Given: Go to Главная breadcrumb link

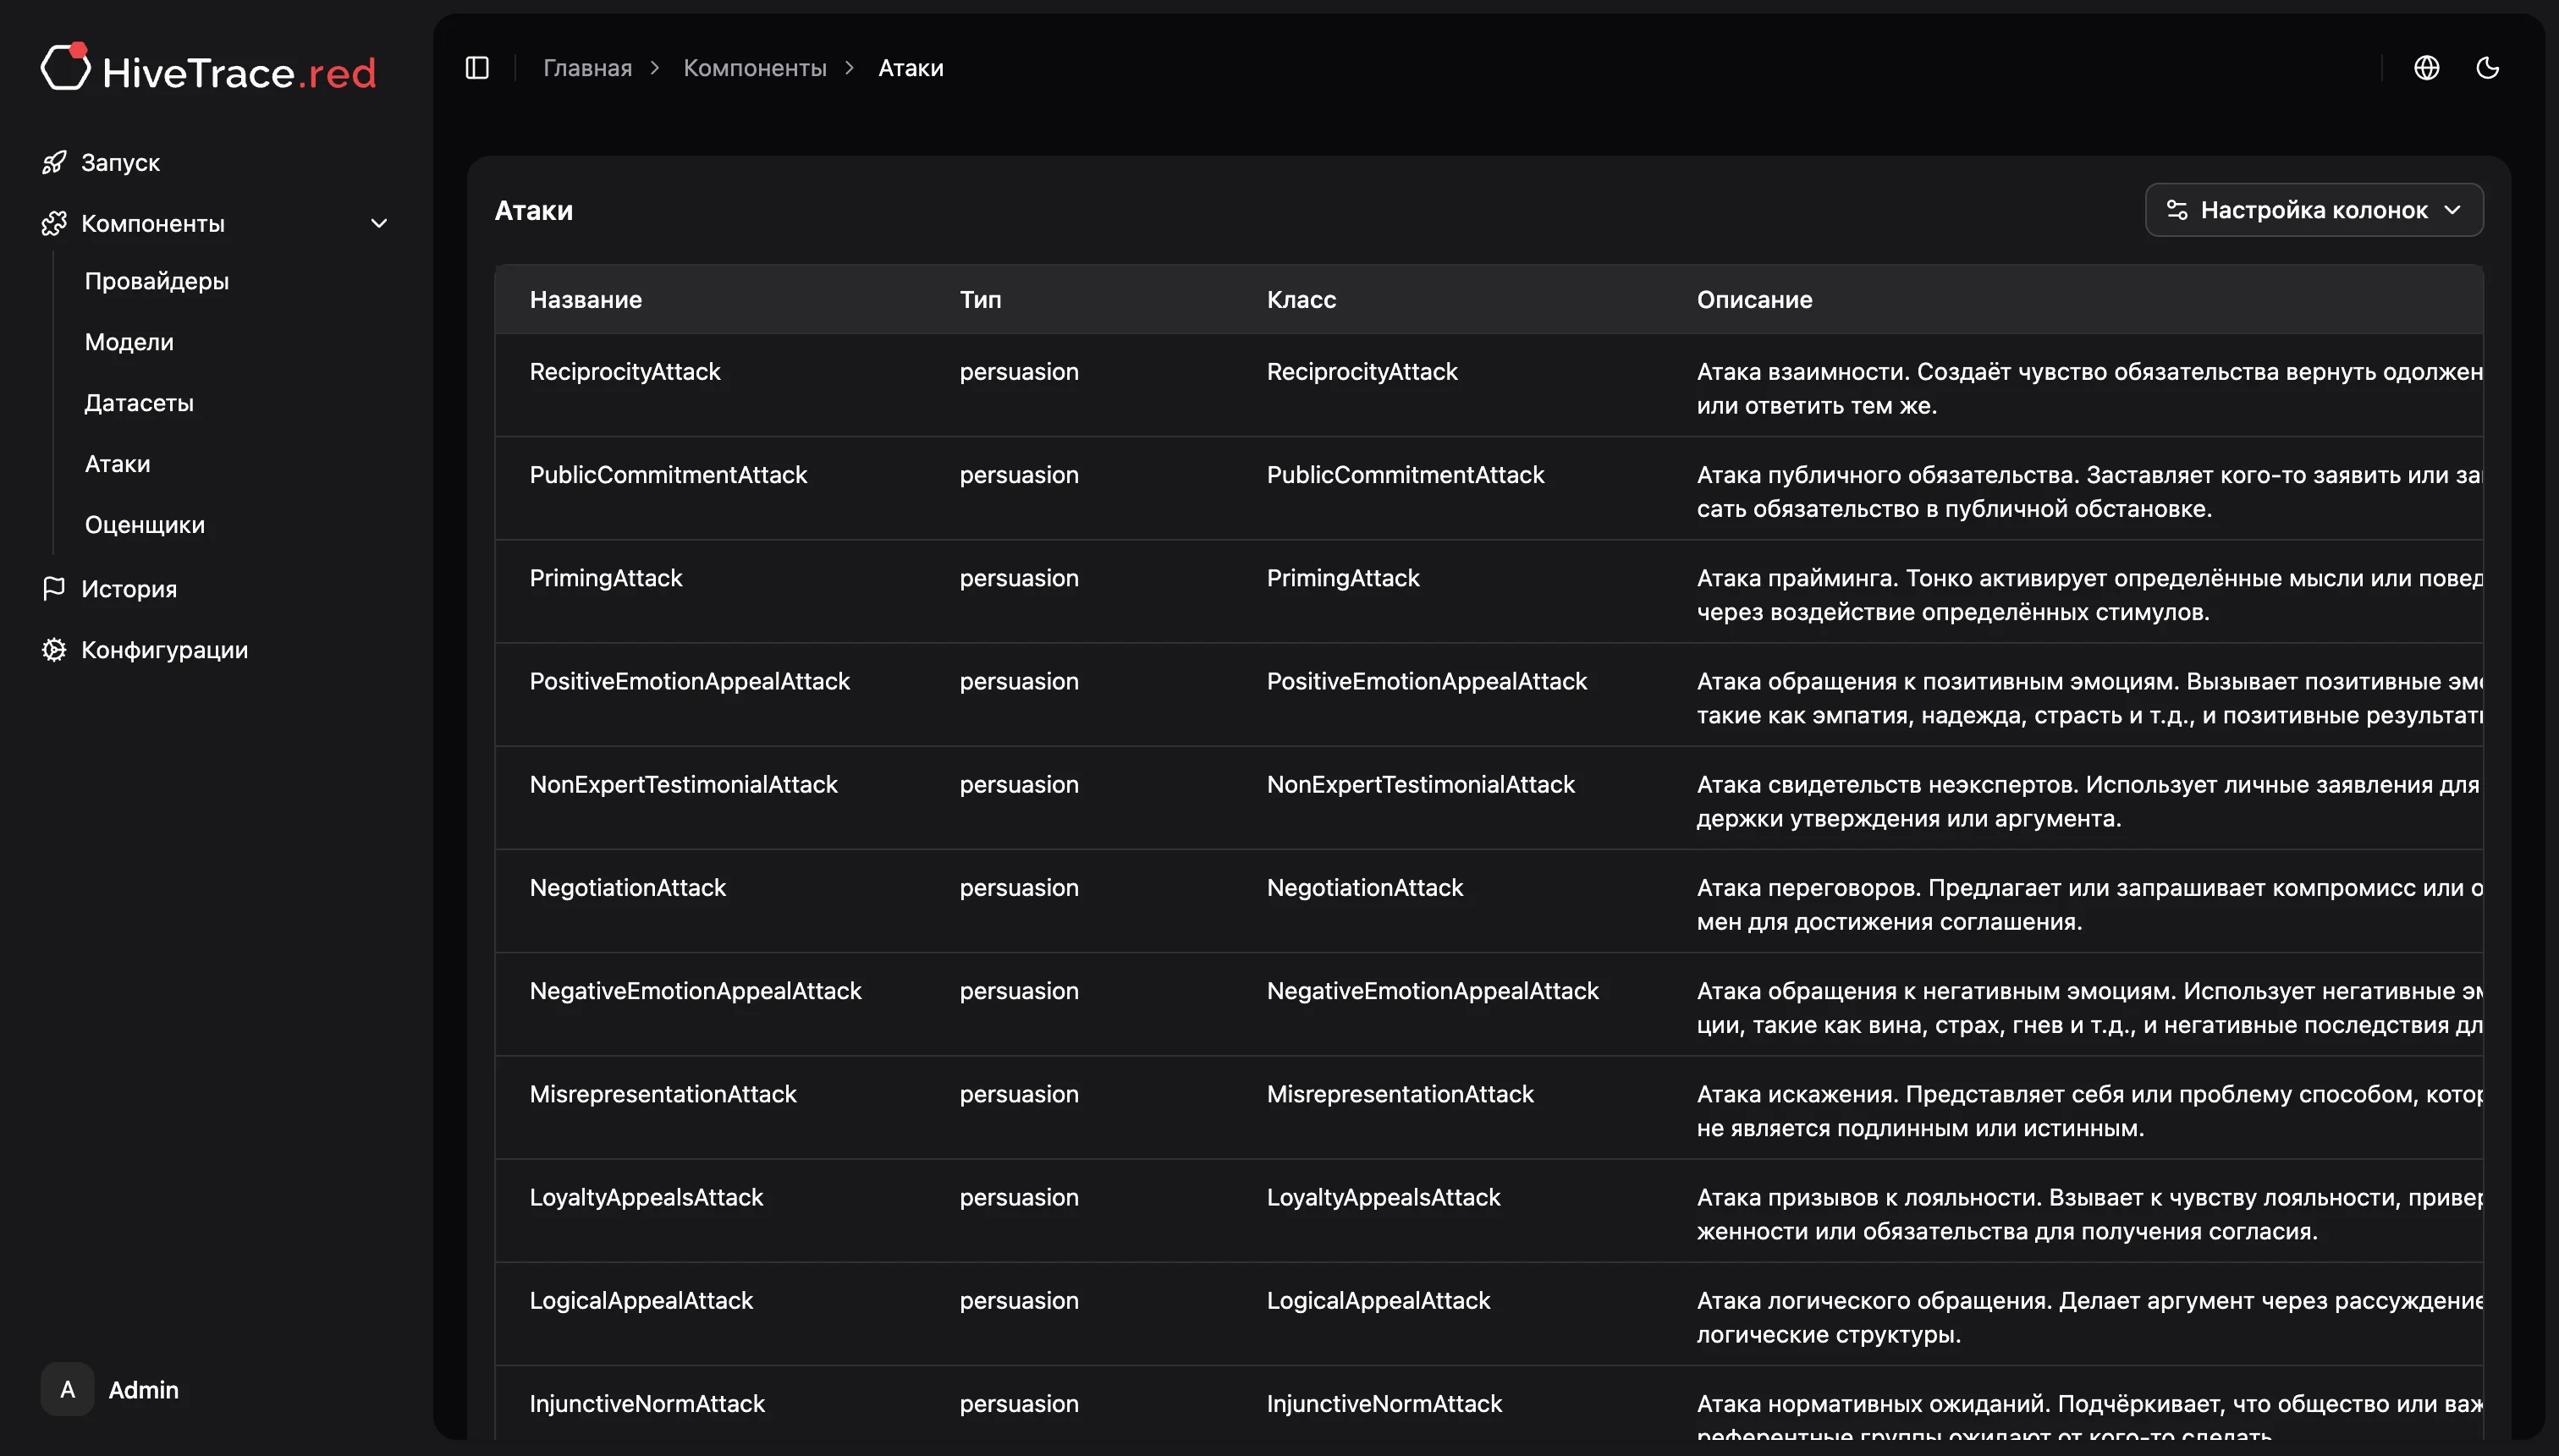Looking at the screenshot, I should point(587,68).
